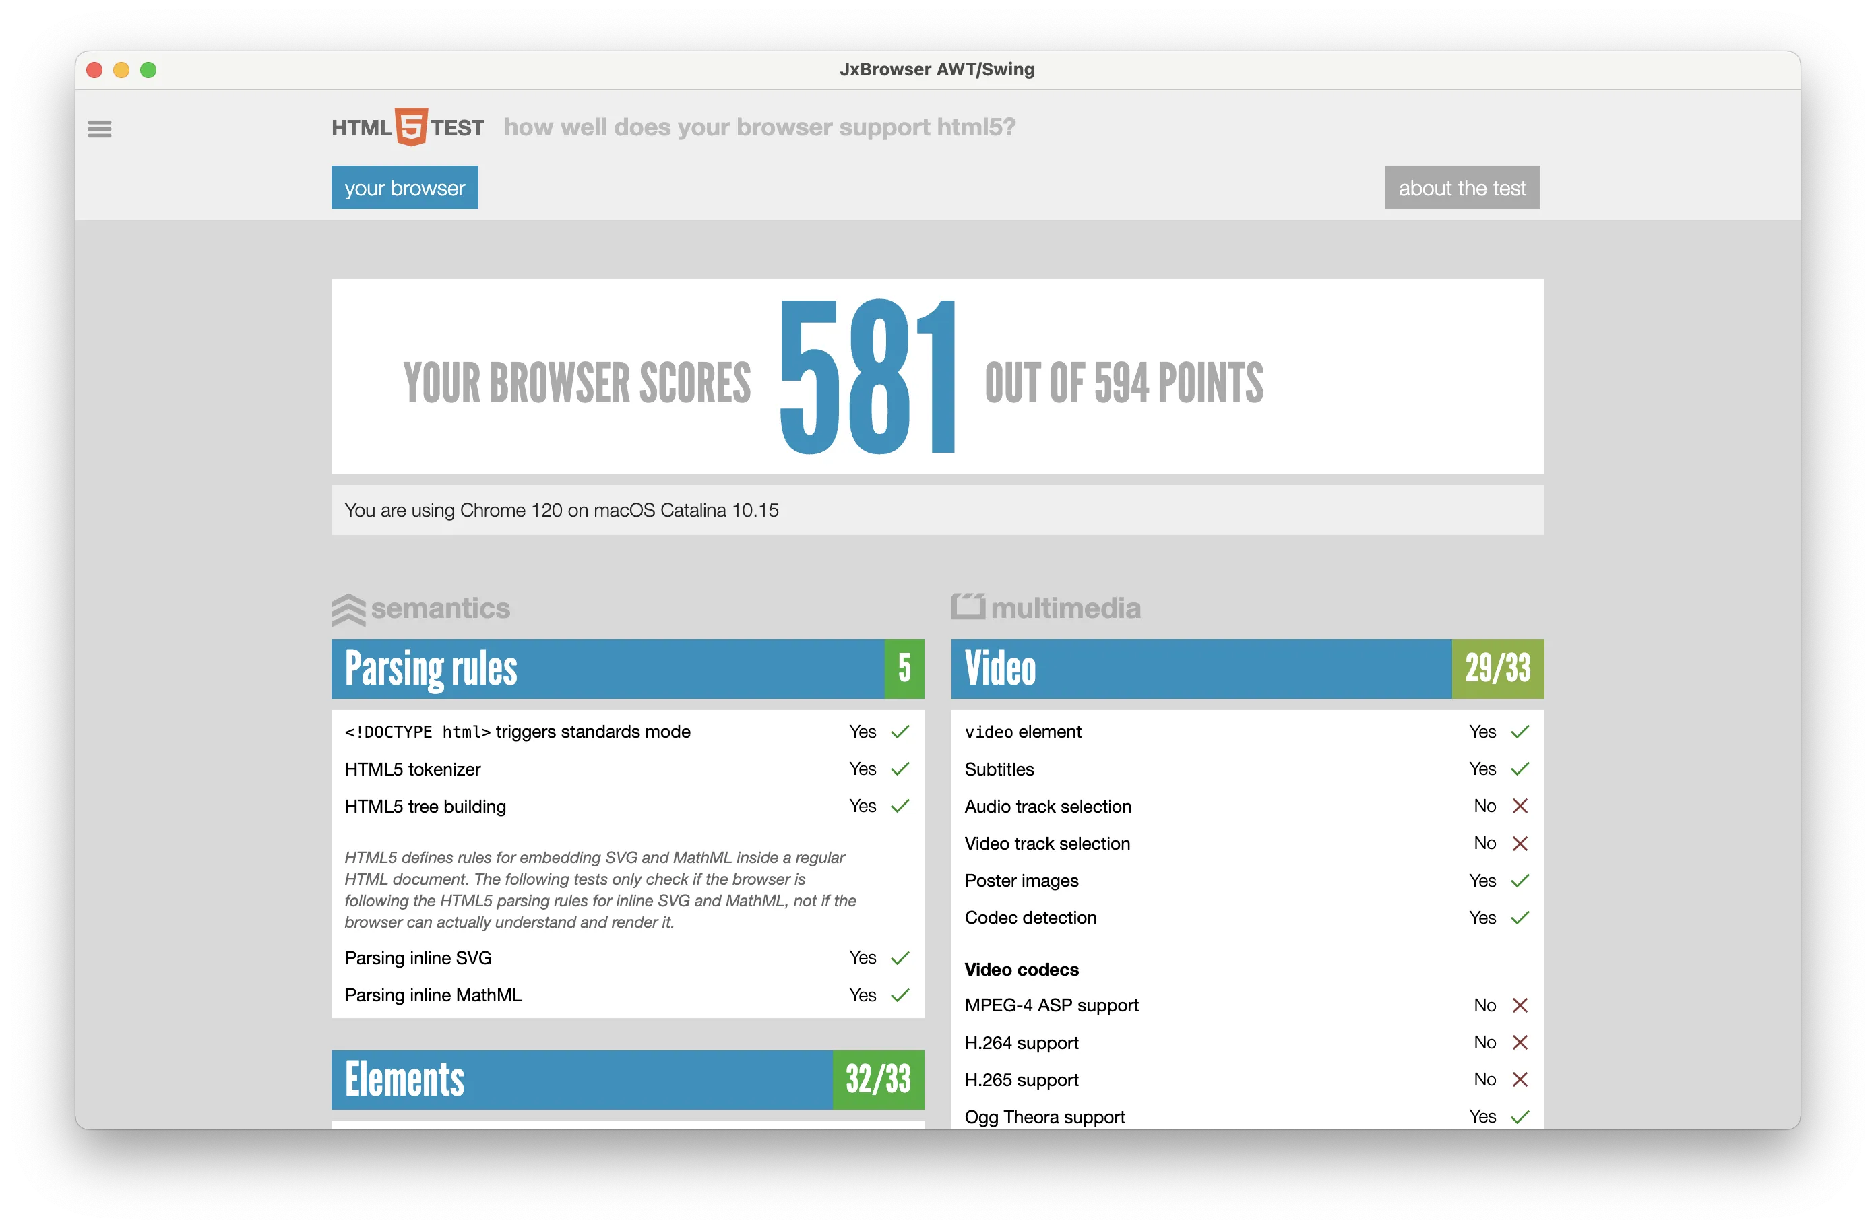Click the 'your browser' tab label

tap(404, 188)
